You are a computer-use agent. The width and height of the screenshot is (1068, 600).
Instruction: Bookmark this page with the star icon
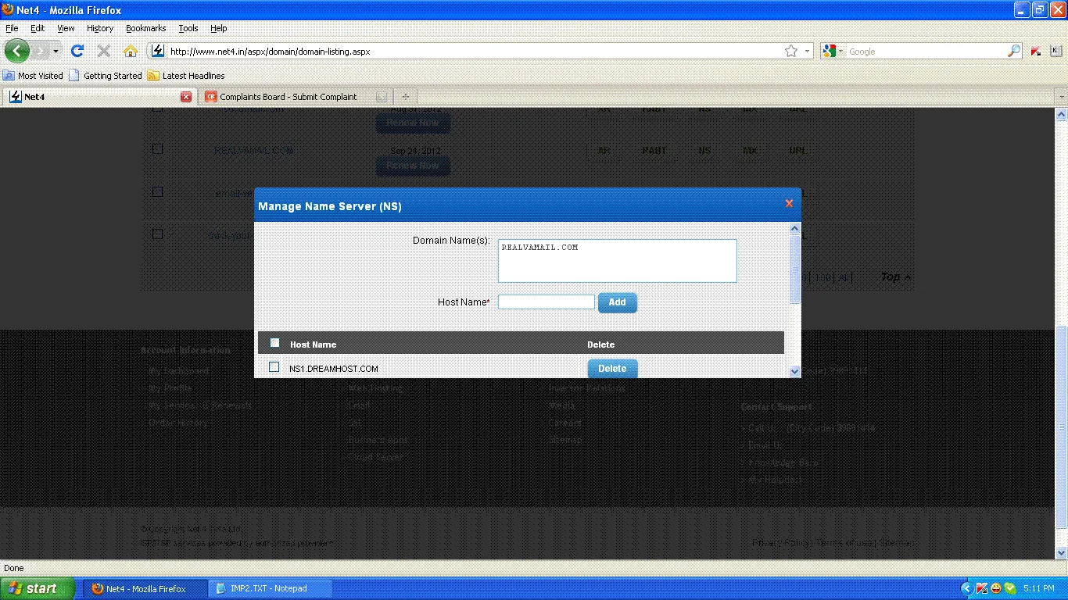coord(791,51)
